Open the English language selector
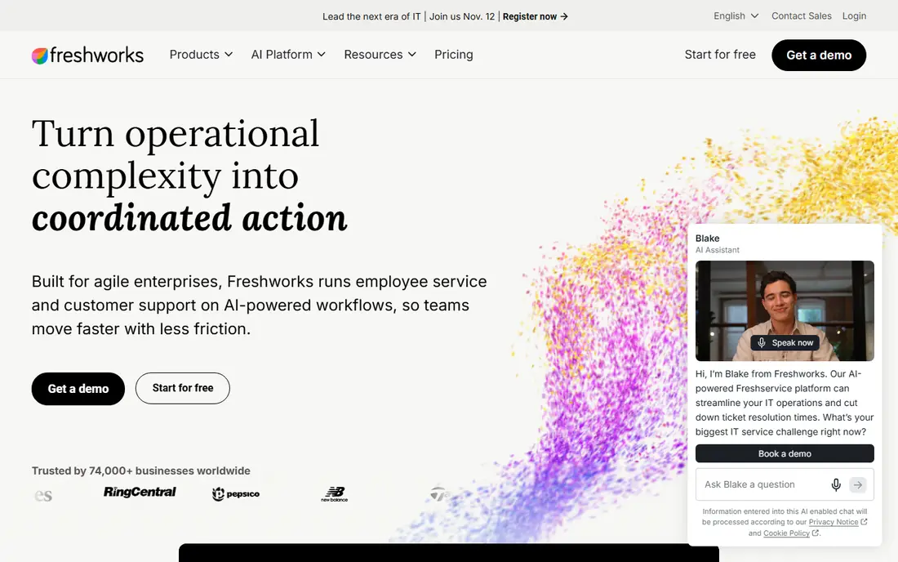Image resolution: width=898 pixels, height=562 pixels. (736, 16)
